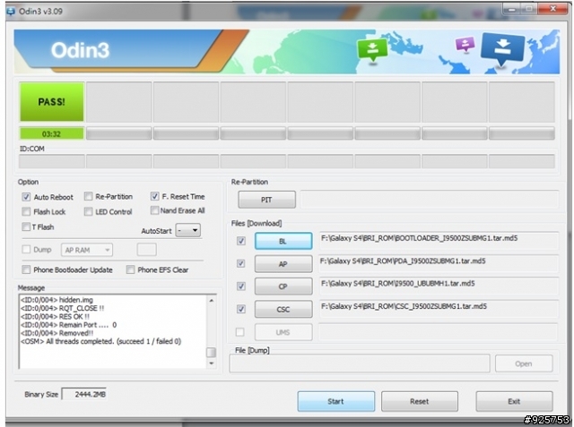Toggle the Auto Reboot checkbox
Screen dimensions: 574x427
tap(26, 197)
